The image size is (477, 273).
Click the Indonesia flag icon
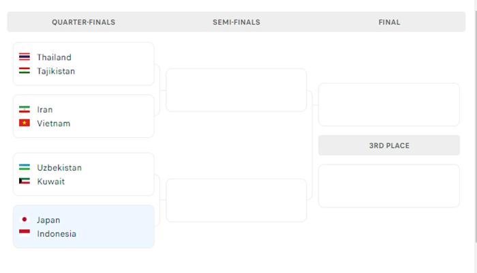pos(25,233)
